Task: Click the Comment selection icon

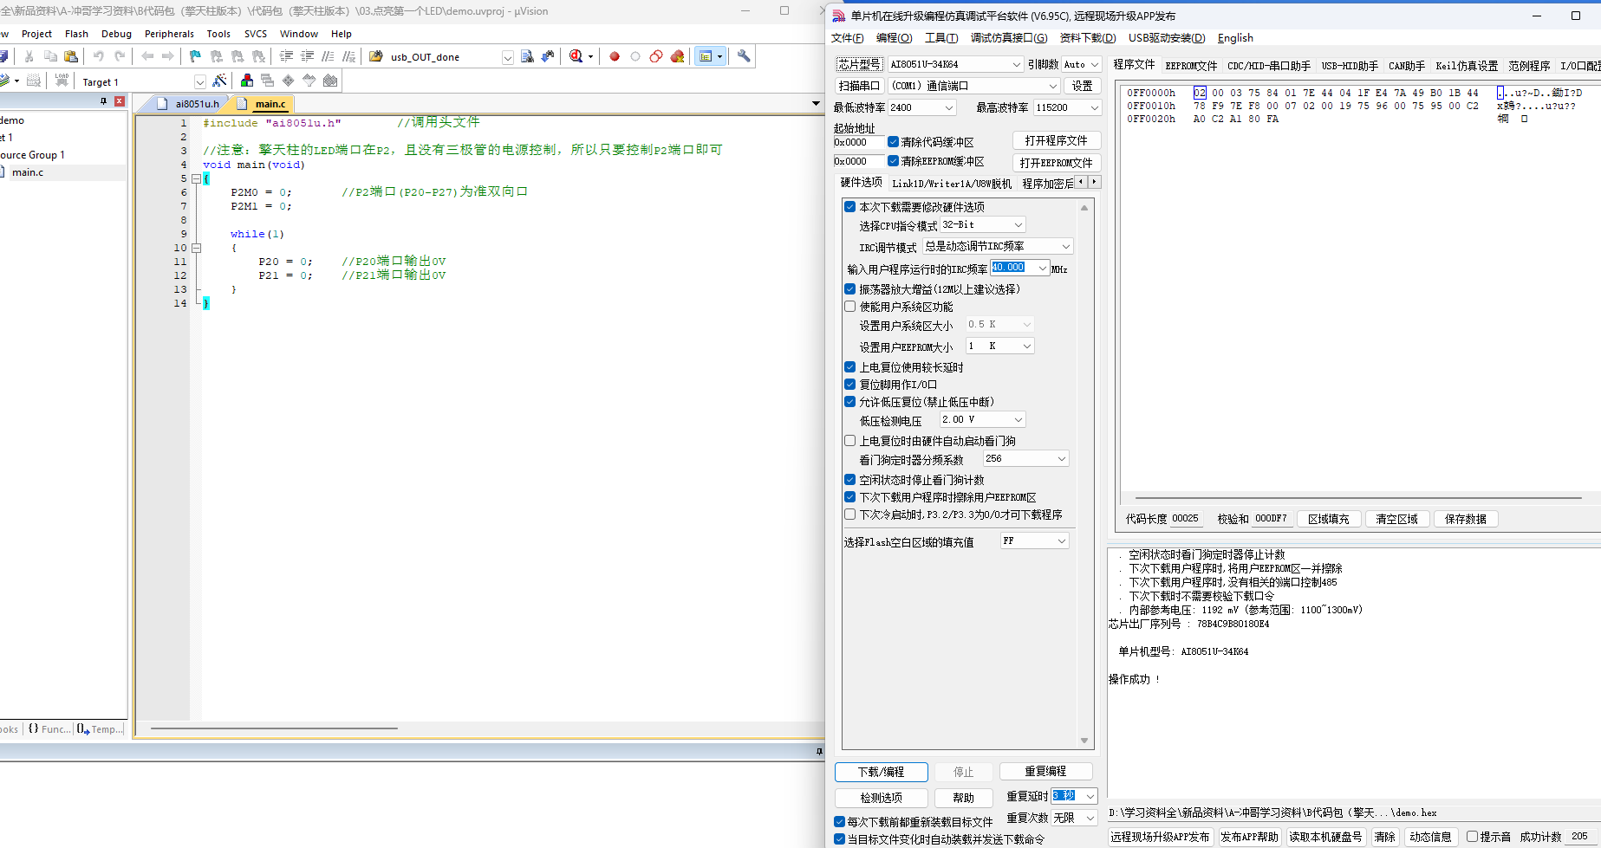Action: (328, 56)
